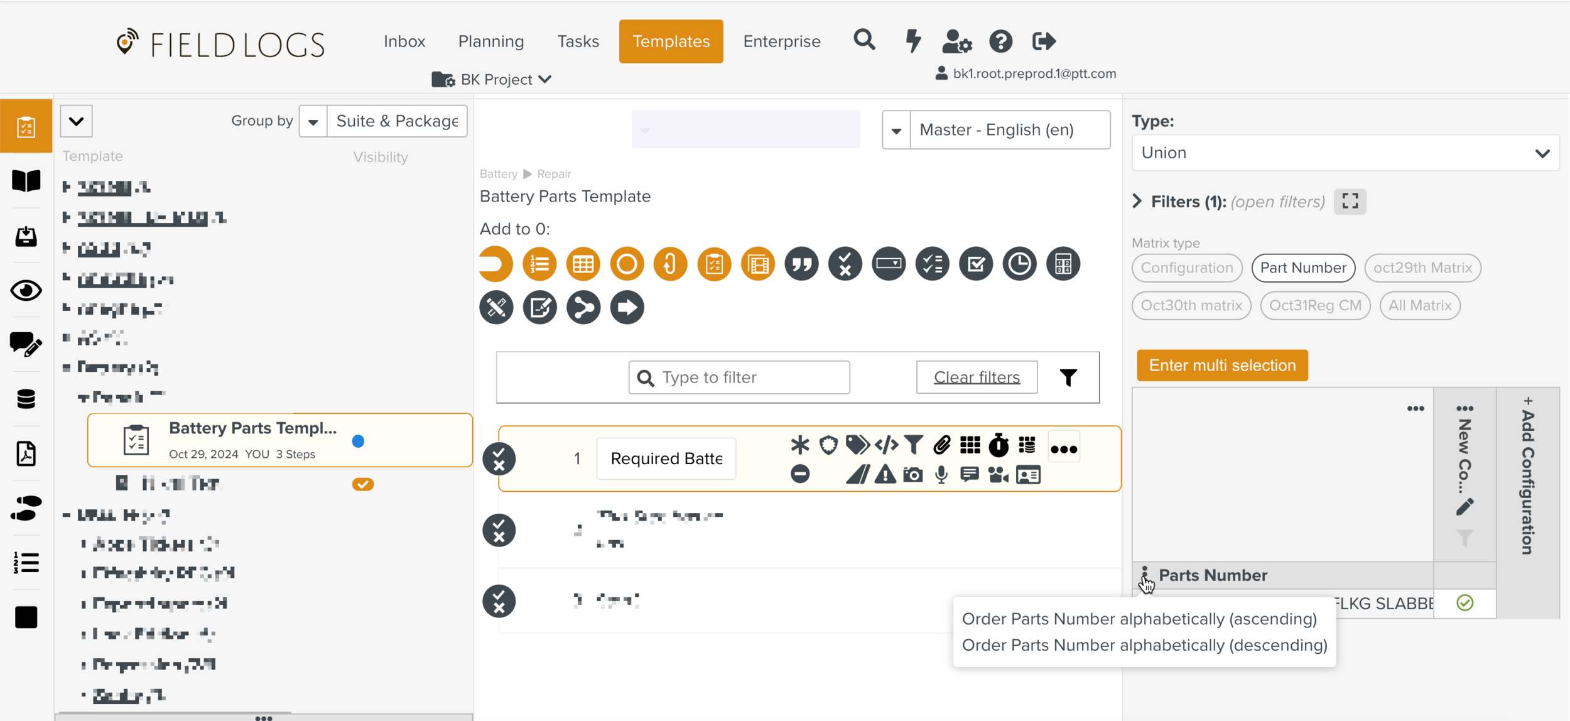Viewport: 1570px width, 721px height.
Task: Open the Templates tab
Action: point(670,41)
